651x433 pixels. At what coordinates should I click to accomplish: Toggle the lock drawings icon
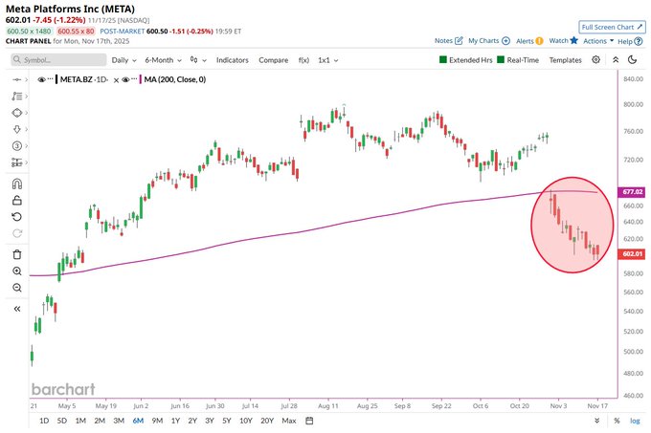[17, 200]
